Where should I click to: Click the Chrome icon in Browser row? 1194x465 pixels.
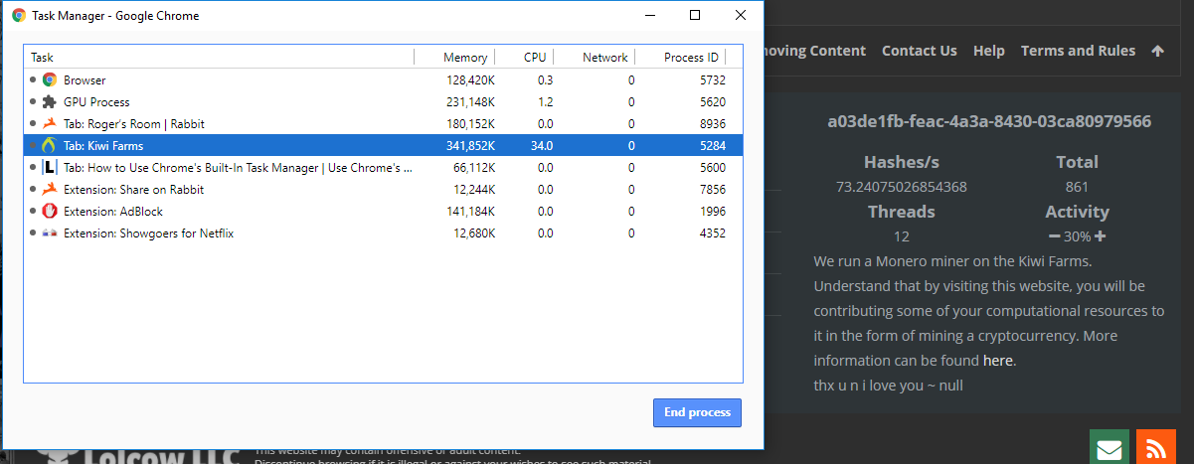(x=49, y=80)
